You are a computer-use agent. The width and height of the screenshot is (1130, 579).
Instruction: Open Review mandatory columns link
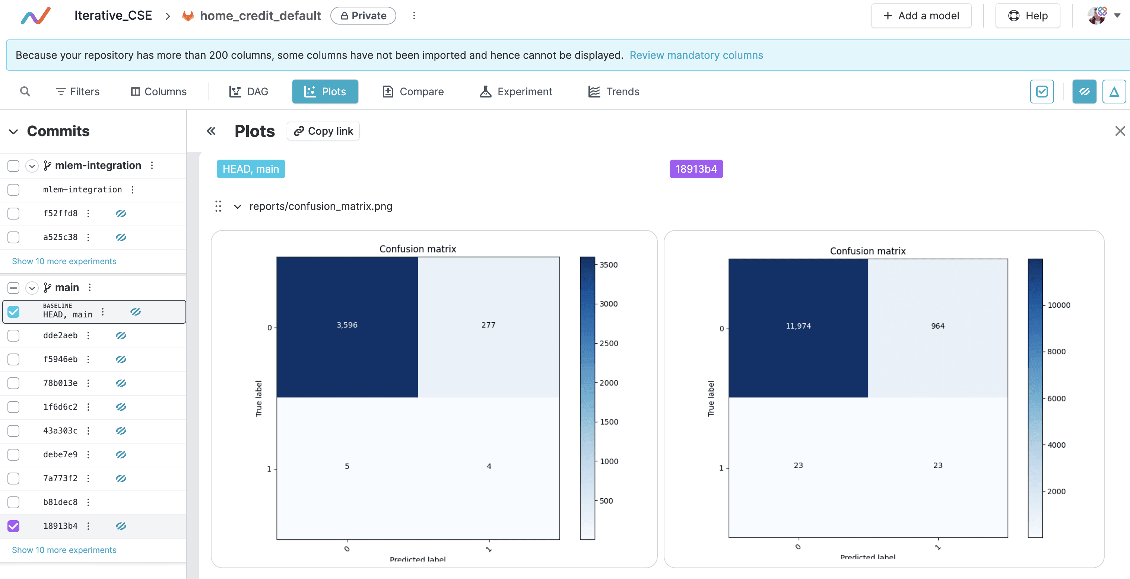coord(696,55)
